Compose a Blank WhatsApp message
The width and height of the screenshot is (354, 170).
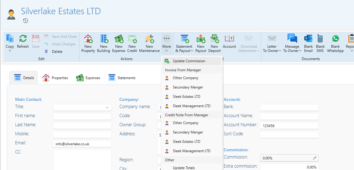pos(335,43)
